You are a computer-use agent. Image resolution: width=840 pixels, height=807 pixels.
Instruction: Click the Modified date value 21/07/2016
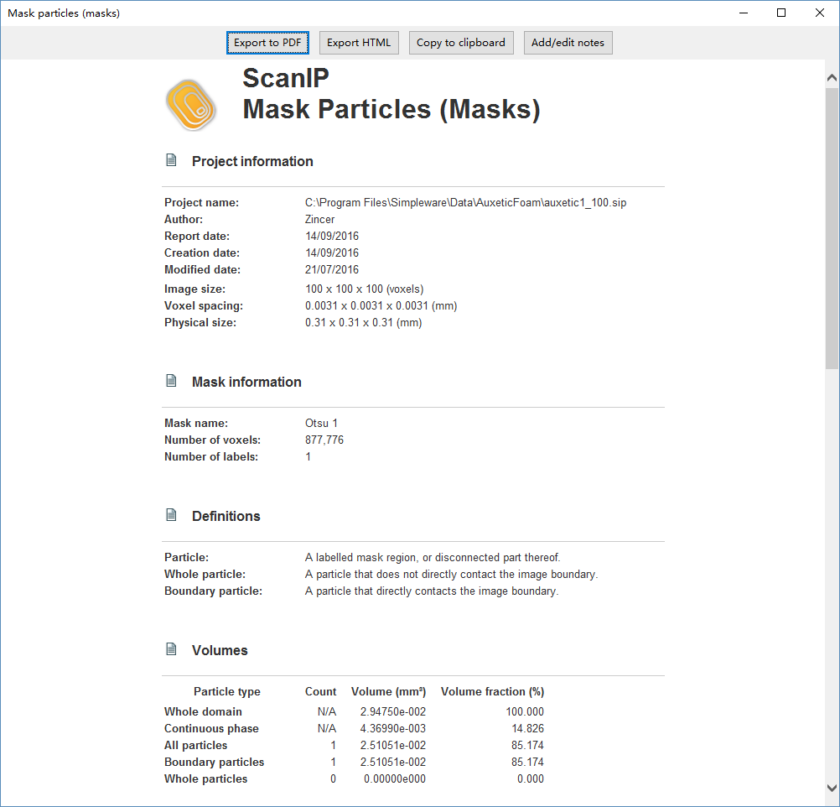(x=332, y=270)
